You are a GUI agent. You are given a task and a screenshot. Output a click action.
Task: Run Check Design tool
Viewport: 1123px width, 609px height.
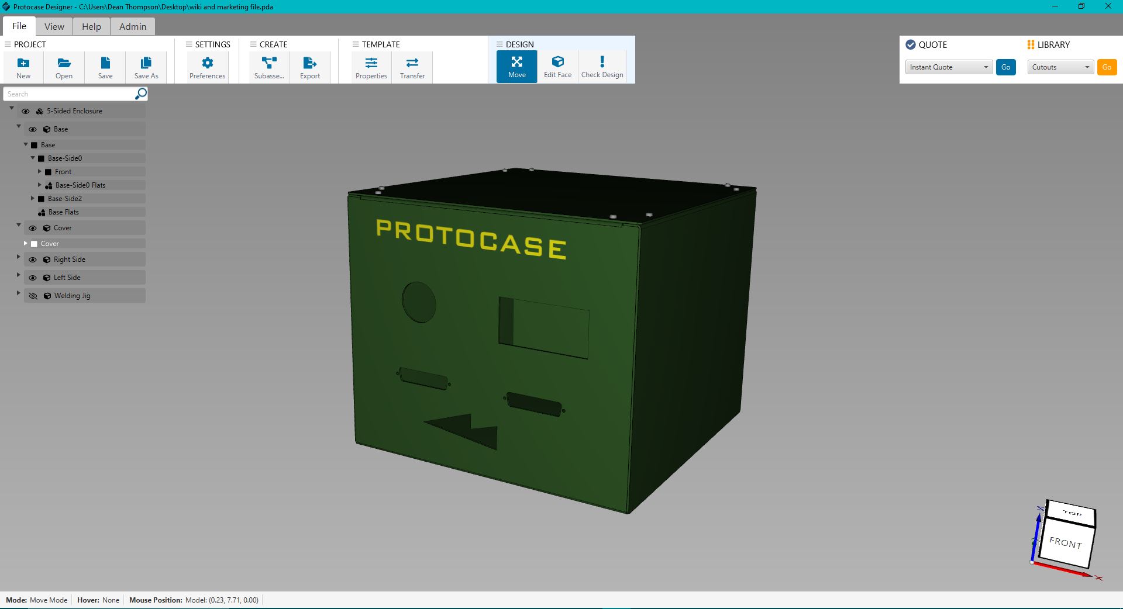[602, 66]
